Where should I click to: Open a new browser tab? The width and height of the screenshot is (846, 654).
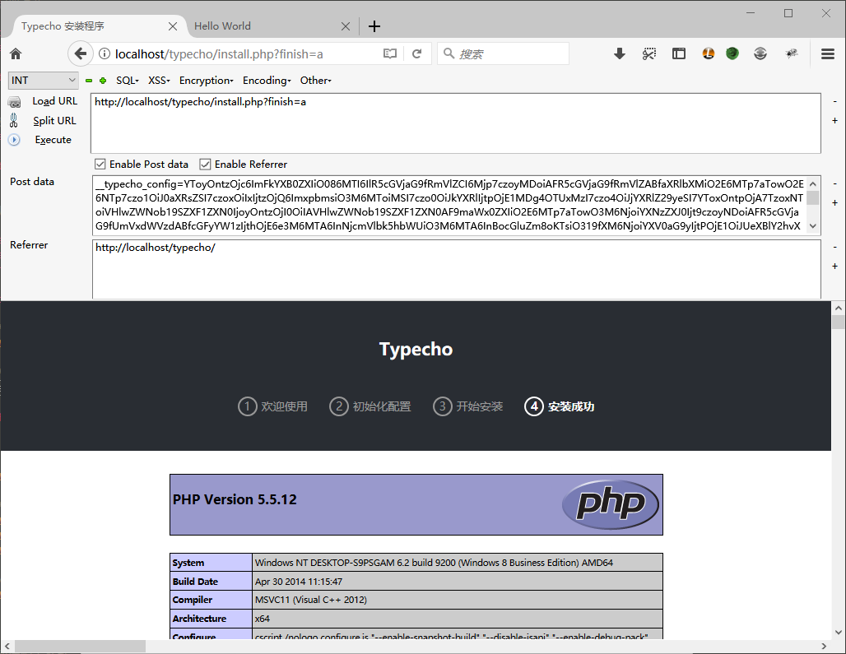click(374, 26)
